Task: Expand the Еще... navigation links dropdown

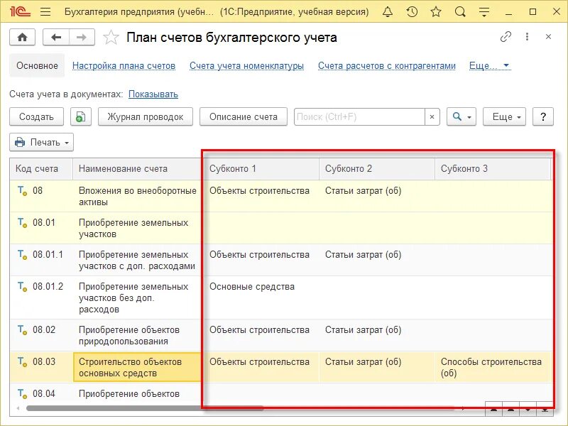Action: coord(490,66)
